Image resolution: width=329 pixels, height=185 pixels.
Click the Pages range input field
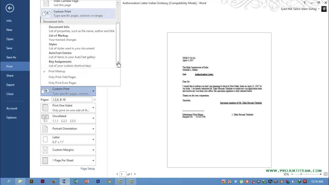point(72,99)
